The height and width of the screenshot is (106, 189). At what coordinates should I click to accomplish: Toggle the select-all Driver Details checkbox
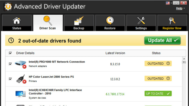pyautogui.click(x=10, y=53)
